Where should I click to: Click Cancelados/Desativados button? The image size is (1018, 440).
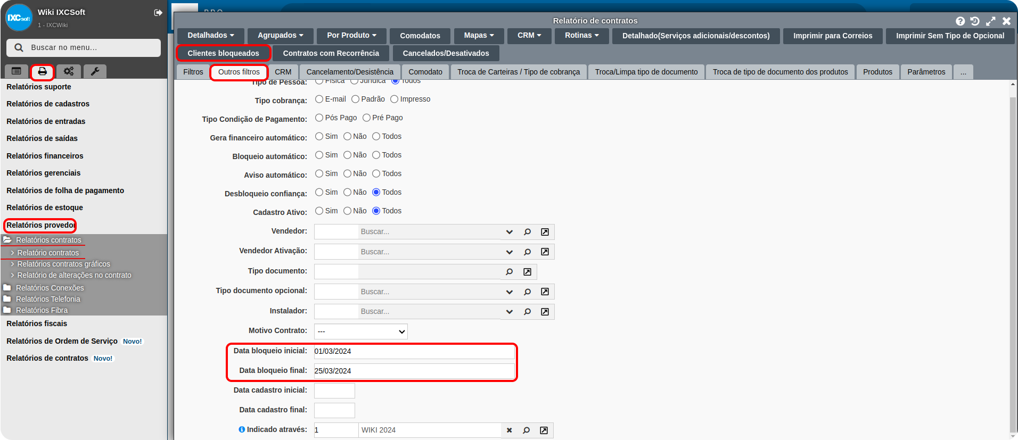coord(446,53)
